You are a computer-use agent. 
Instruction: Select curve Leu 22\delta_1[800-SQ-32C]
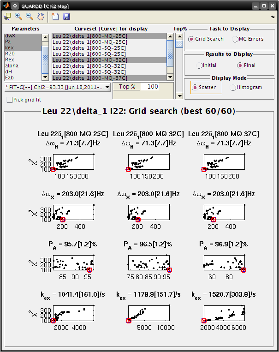tap(109, 66)
